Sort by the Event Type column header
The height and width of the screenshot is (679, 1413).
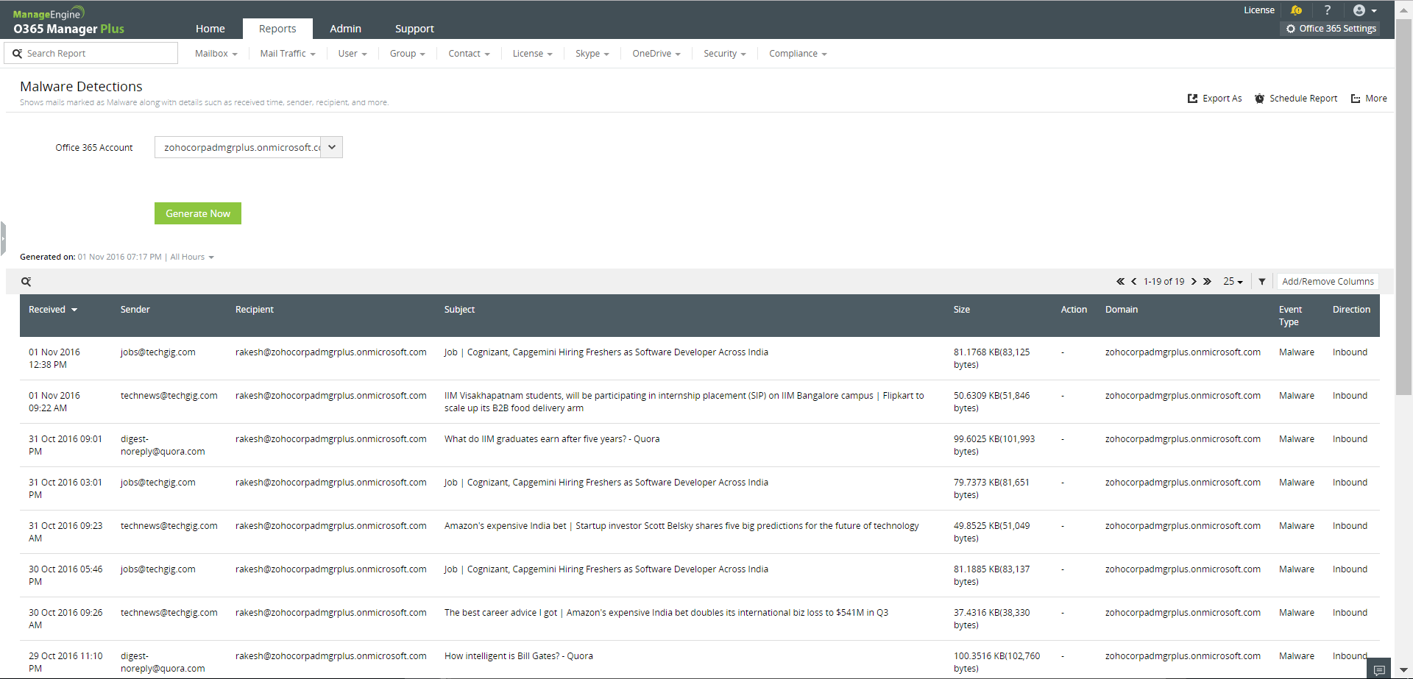point(1290,316)
